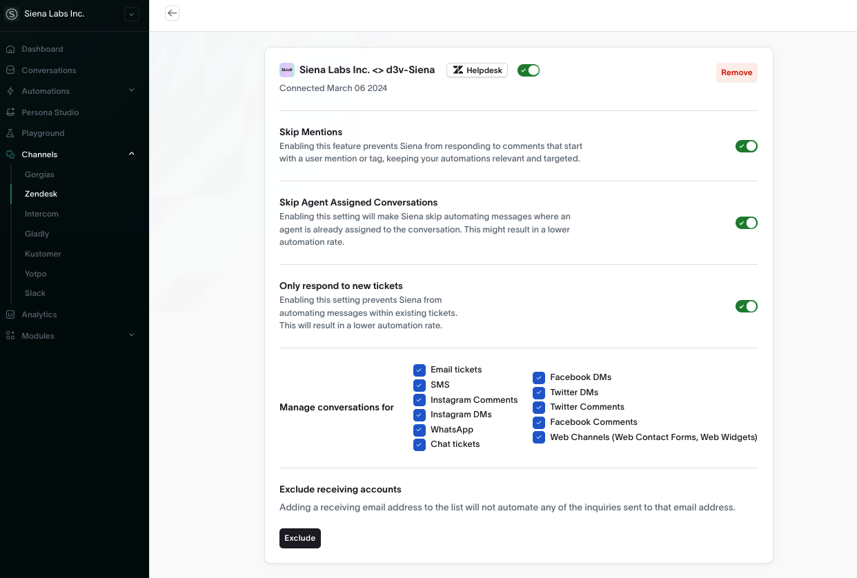Image resolution: width=857 pixels, height=578 pixels.
Task: Click 'Exclude receiving accounts' heading
Action: [340, 489]
